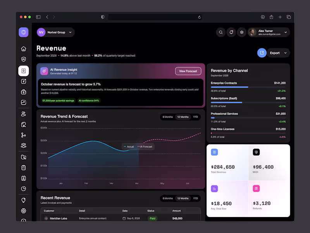Click the $48,000 amount cell

[177, 218]
